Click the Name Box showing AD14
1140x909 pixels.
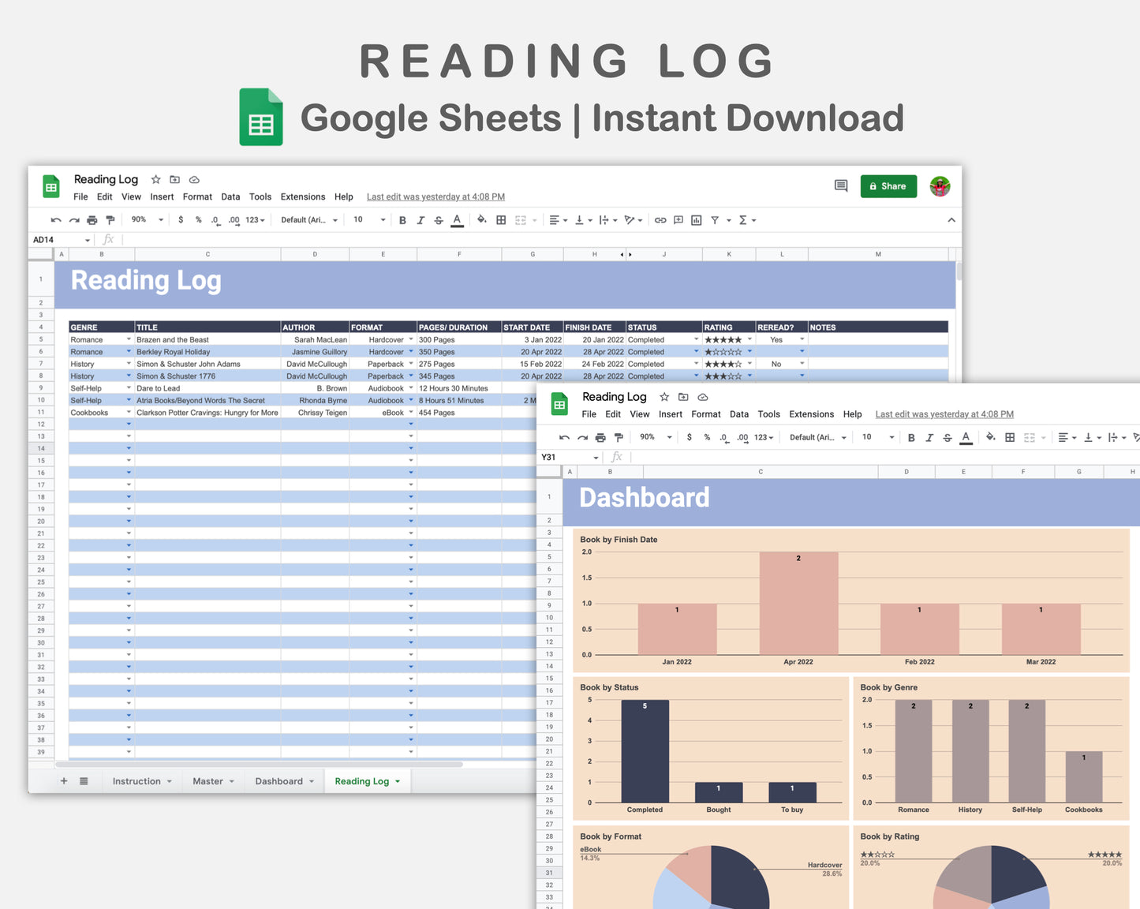tap(55, 239)
